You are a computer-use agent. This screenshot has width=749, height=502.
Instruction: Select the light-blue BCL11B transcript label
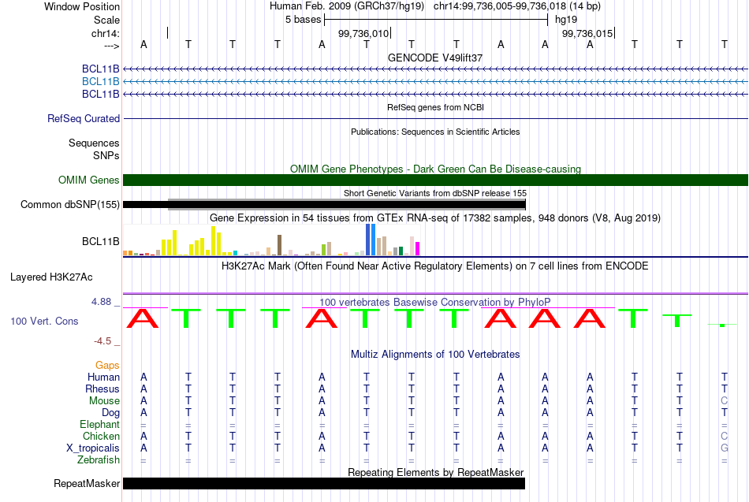point(100,82)
